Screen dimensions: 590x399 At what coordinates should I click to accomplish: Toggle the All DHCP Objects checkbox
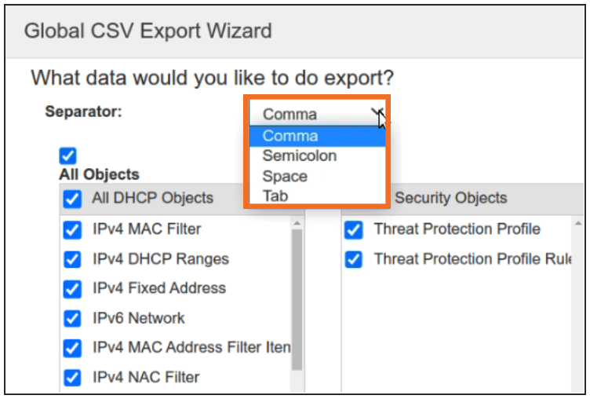(73, 199)
